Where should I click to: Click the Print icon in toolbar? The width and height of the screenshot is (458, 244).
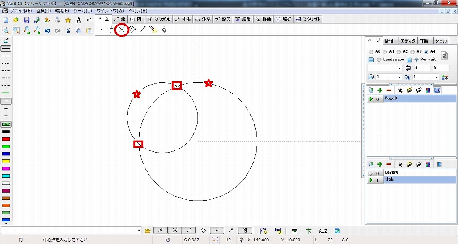pyautogui.click(x=57, y=20)
